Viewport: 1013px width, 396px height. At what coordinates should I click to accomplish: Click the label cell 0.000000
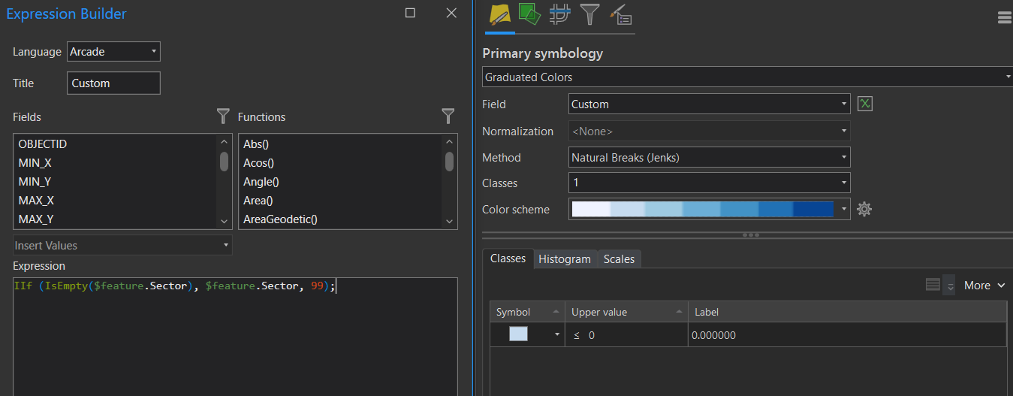coord(847,335)
